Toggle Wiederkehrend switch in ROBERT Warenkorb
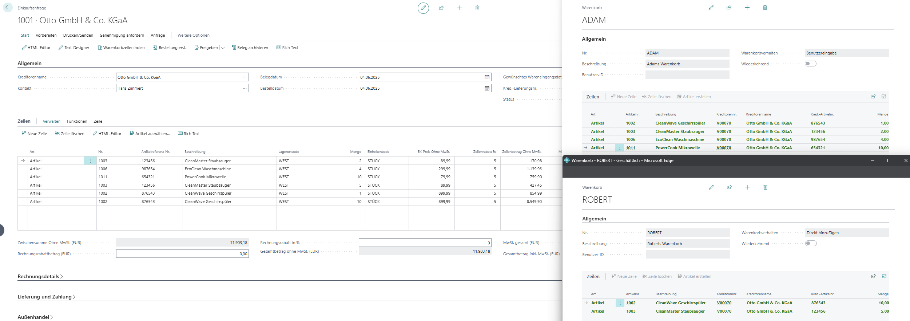The width and height of the screenshot is (910, 321). pyautogui.click(x=811, y=244)
